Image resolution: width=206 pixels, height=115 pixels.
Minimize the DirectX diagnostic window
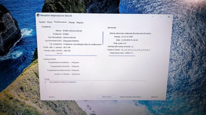(153, 17)
